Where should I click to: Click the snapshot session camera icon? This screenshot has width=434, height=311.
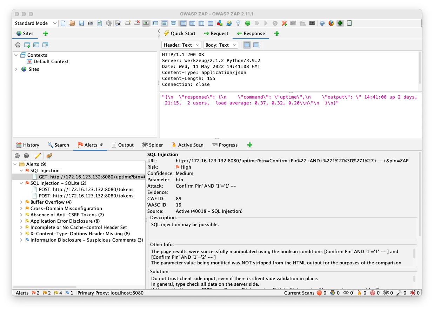(x=91, y=23)
